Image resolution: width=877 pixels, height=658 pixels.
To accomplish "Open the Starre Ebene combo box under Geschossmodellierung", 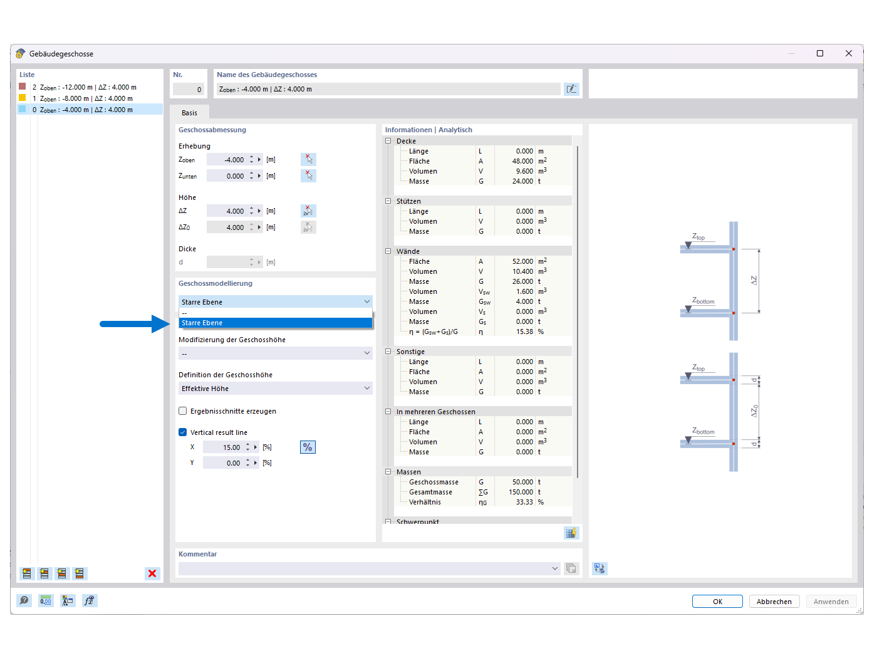I will (275, 302).
